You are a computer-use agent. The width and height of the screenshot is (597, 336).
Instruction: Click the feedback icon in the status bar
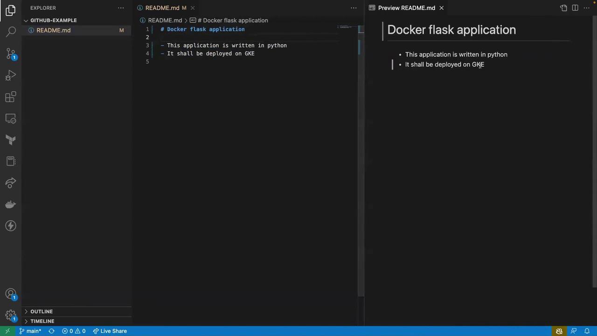point(574,331)
